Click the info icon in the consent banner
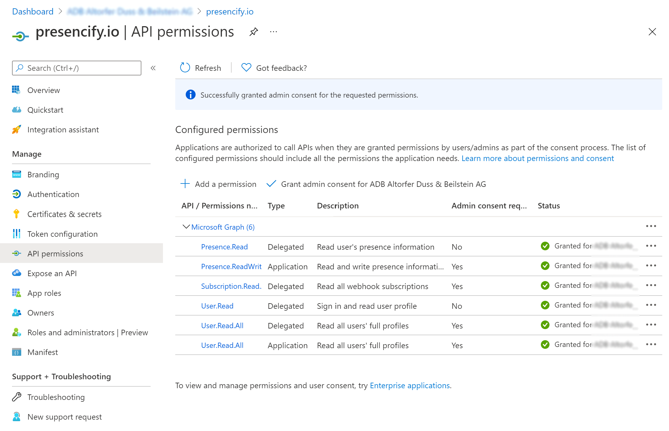Image resolution: width=669 pixels, height=431 pixels. pyautogui.click(x=190, y=95)
